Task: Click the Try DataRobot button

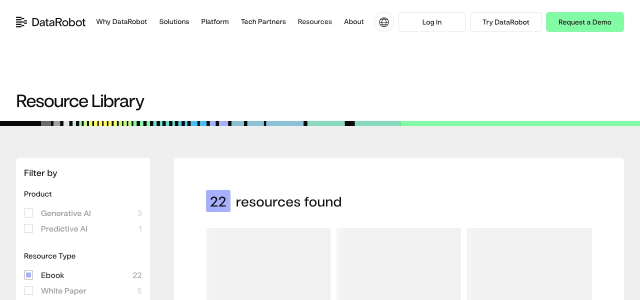Action: [506, 22]
